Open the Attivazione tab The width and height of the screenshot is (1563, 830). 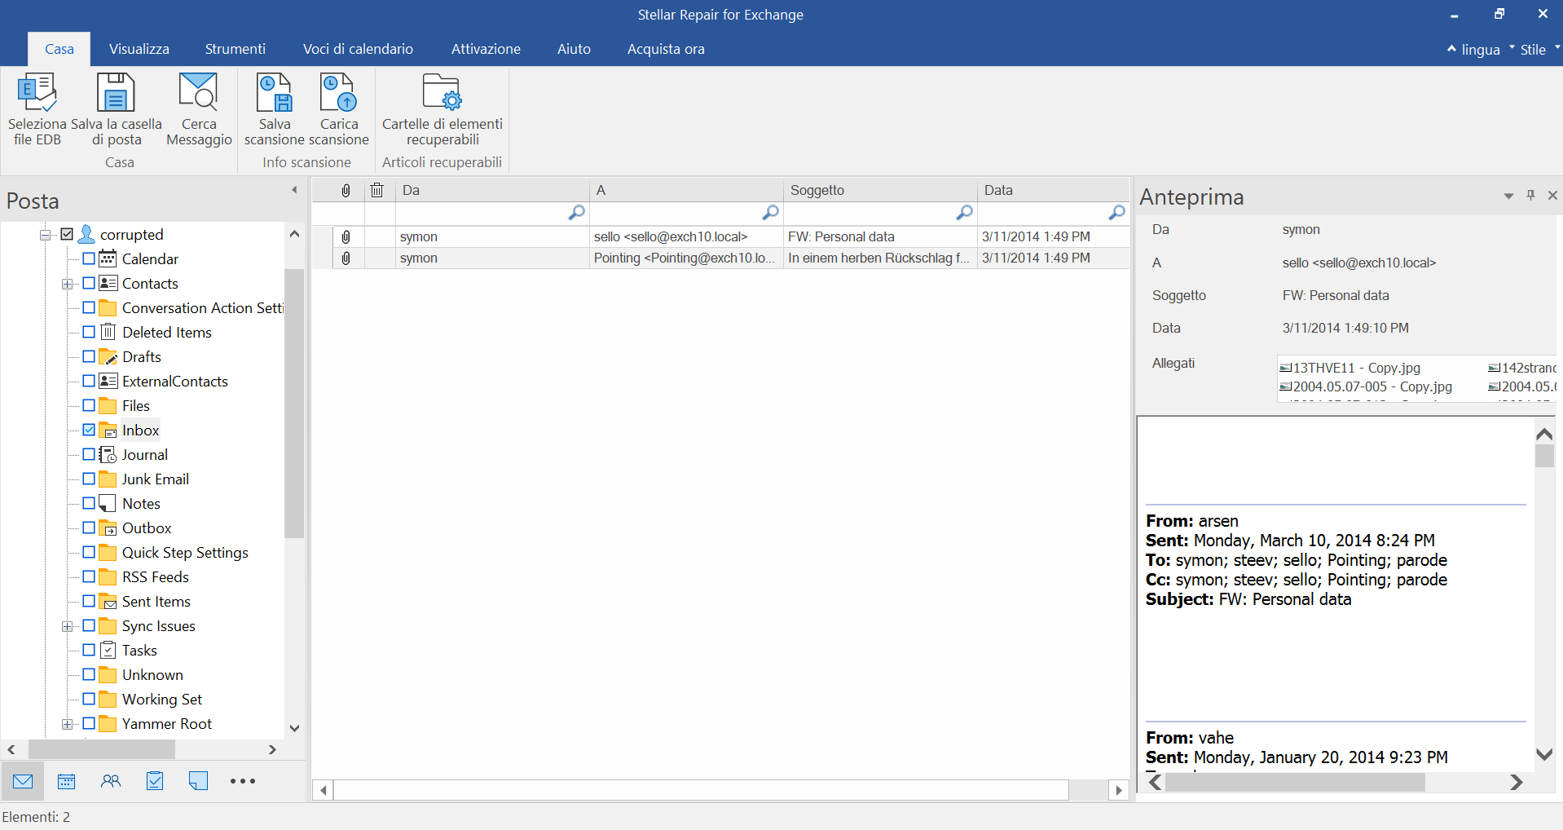click(486, 49)
